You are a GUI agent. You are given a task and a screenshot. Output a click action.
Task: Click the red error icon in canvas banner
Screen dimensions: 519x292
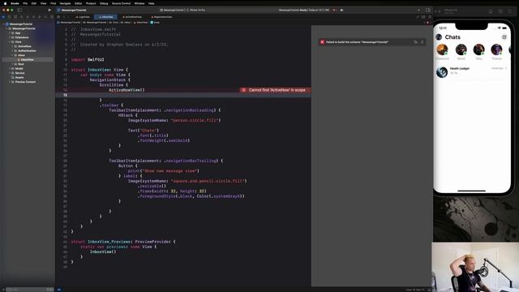point(322,42)
